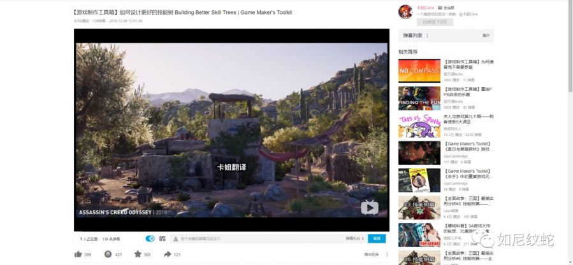573x265 pixels.
Task: Open the TOP SECRET video thumbnail
Action: pos(419,234)
